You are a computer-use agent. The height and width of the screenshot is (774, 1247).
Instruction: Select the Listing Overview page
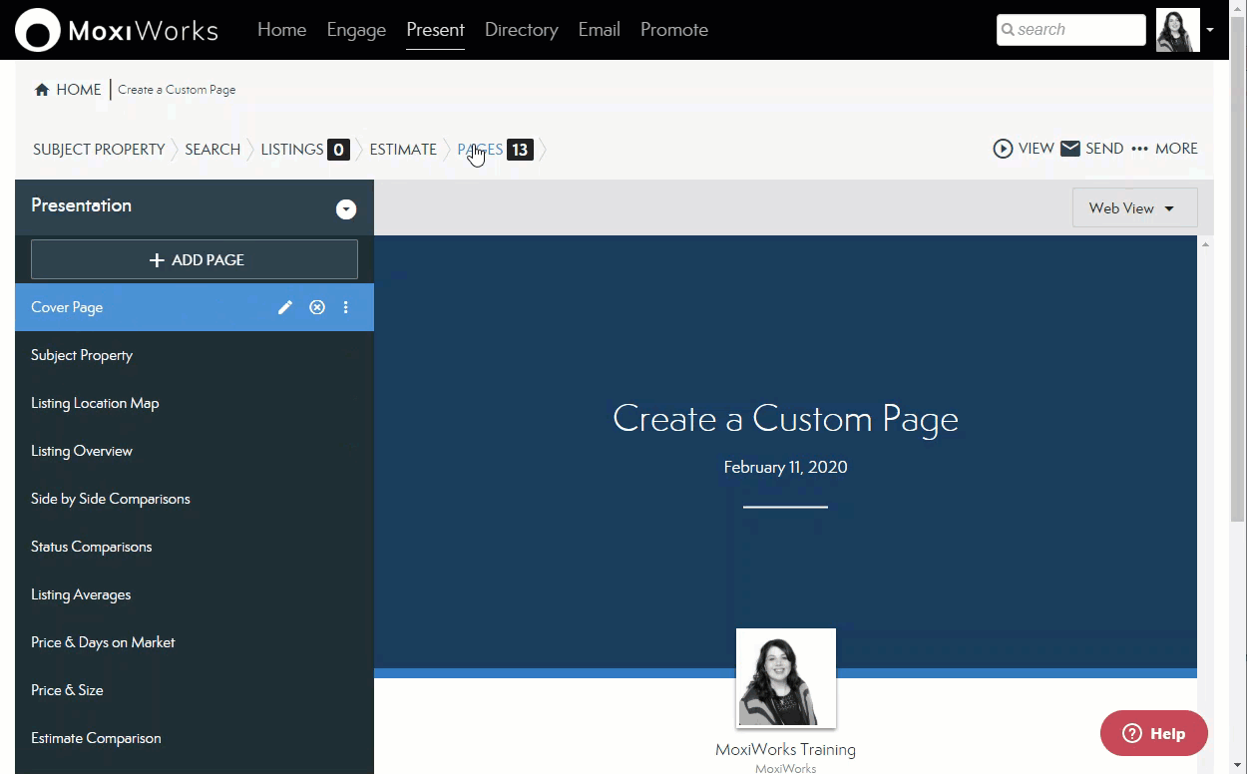(195, 451)
